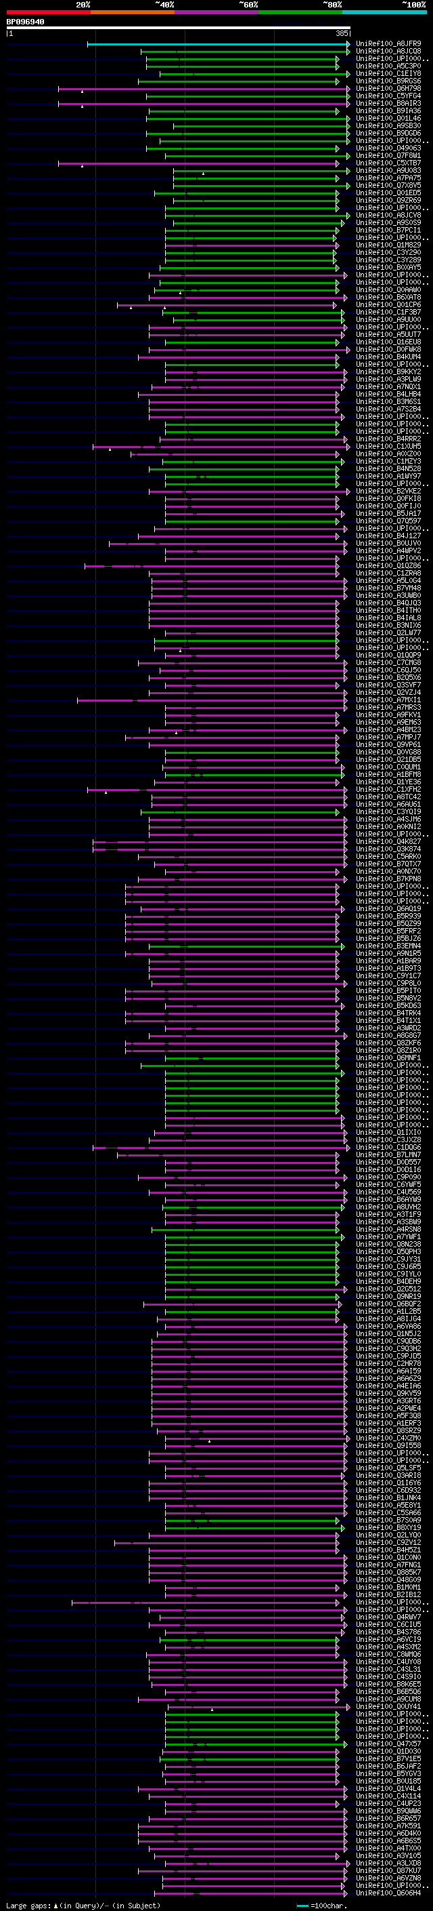Open the UniRef100_B4J127 subject entry
Screen dimensions: 433x1911
(388, 536)
